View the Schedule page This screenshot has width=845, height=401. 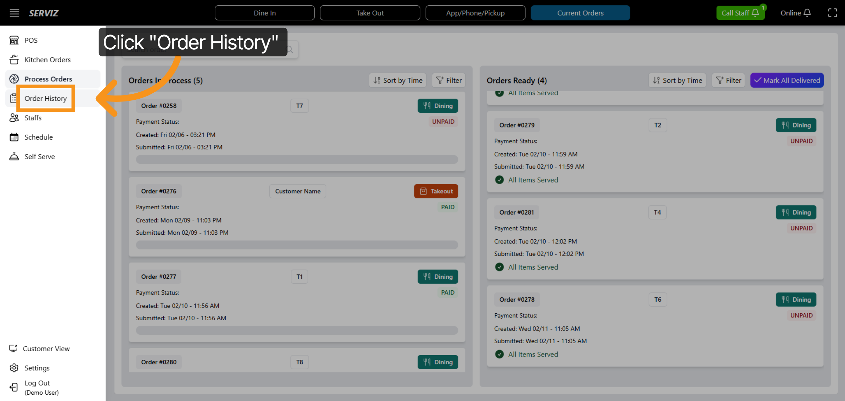pyautogui.click(x=39, y=137)
